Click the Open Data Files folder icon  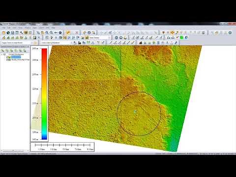(3, 33)
